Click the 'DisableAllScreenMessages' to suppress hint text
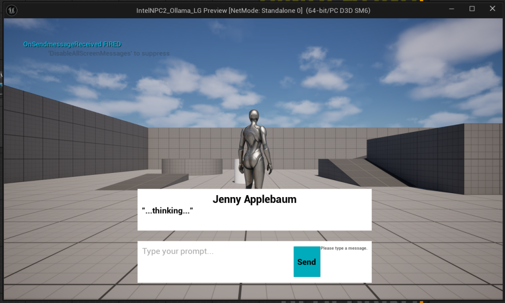 pos(108,53)
